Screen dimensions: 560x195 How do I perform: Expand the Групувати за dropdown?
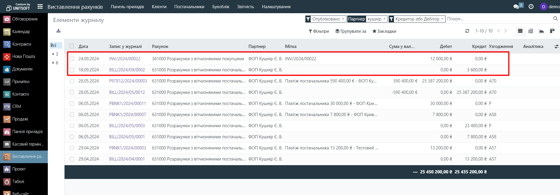(x=351, y=31)
